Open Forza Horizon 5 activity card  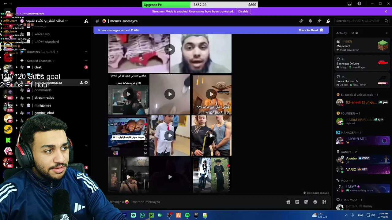tap(362, 81)
